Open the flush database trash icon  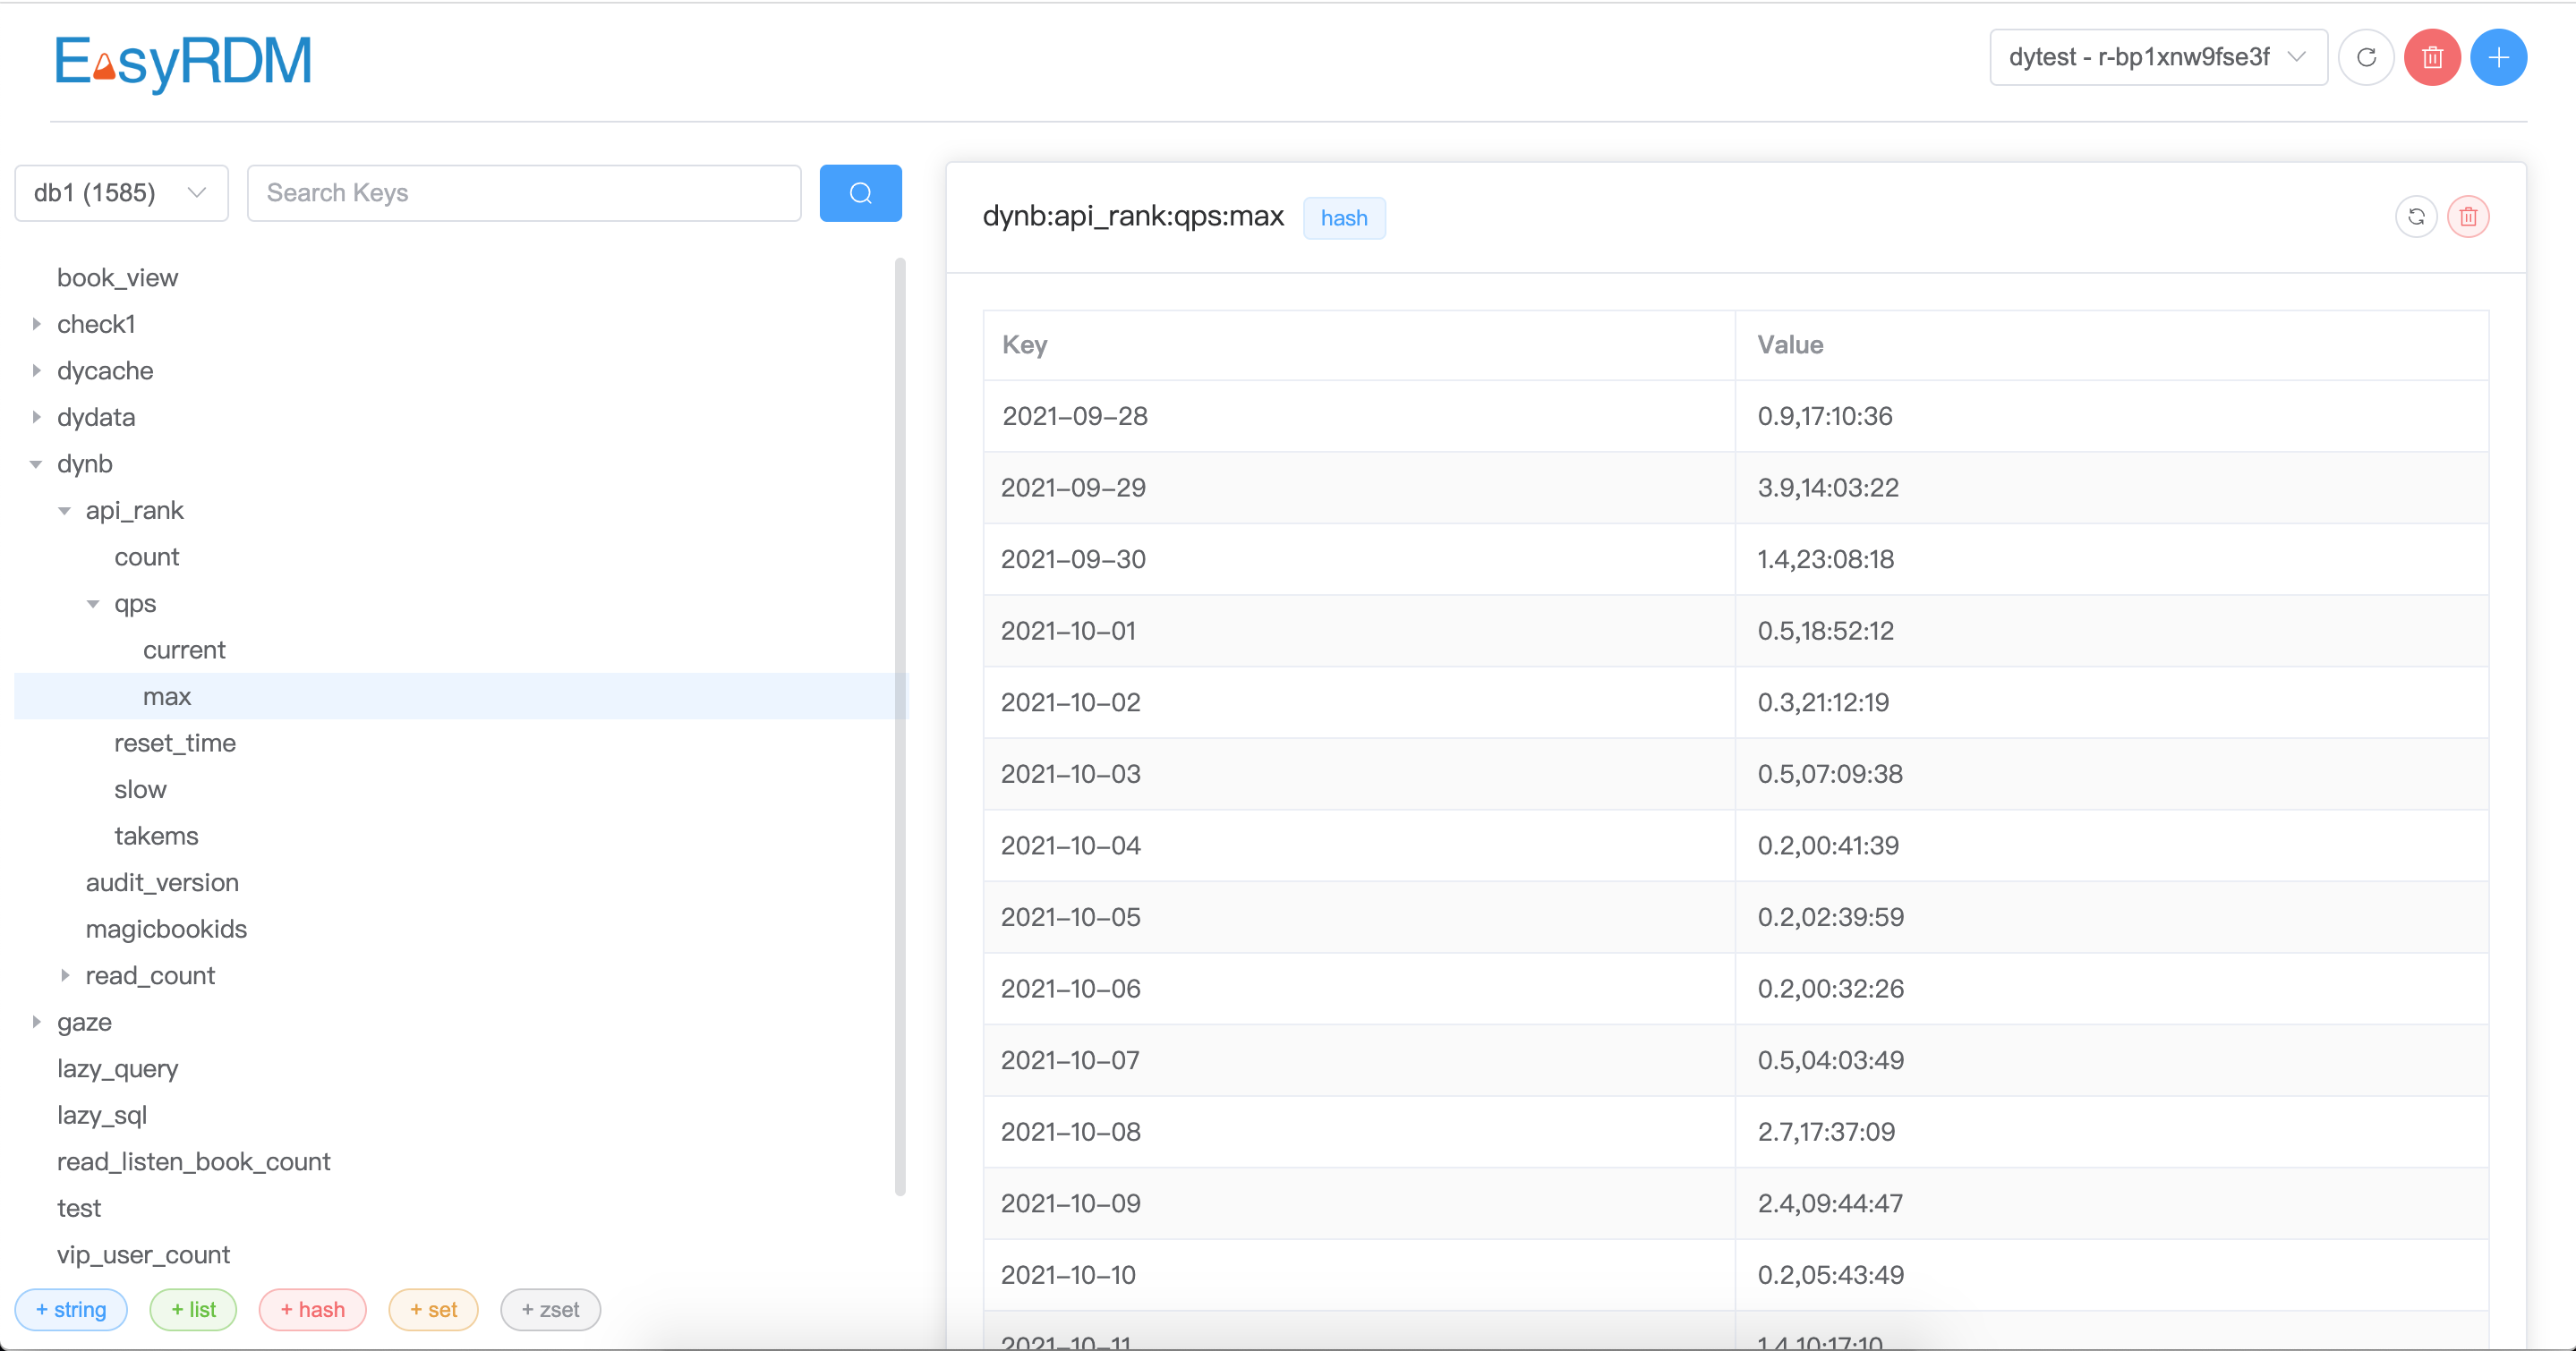click(2432, 57)
